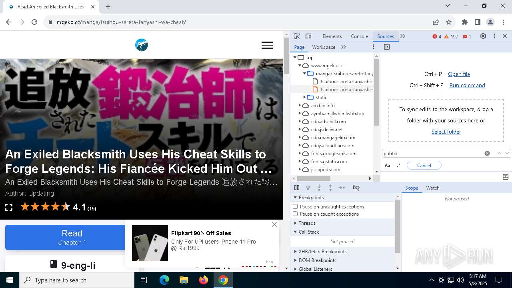This screenshot has width=512, height=288.
Task: Switch to the Scope pane tab
Action: 412,188
